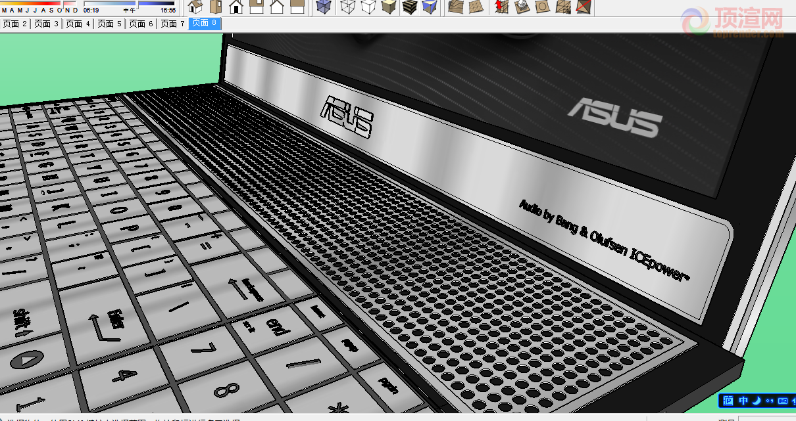Switch to the Left view icon
796x421 pixels.
pyautogui.click(x=297, y=7)
